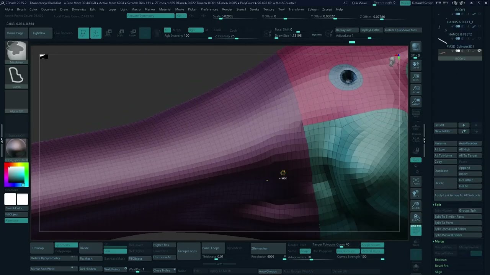Image resolution: width=490 pixels, height=275 pixels.
Task: Collapse the Split section
Action: (x=438, y=204)
